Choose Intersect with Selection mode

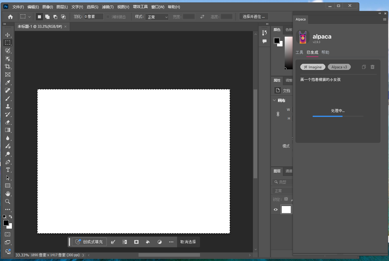click(x=63, y=17)
